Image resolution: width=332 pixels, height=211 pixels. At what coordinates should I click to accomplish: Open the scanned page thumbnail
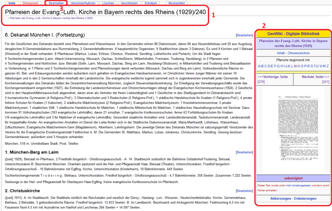pos(293,132)
